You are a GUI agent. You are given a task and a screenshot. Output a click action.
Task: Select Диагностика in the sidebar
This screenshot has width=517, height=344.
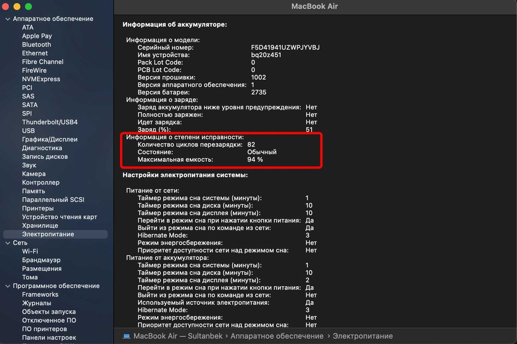point(42,148)
